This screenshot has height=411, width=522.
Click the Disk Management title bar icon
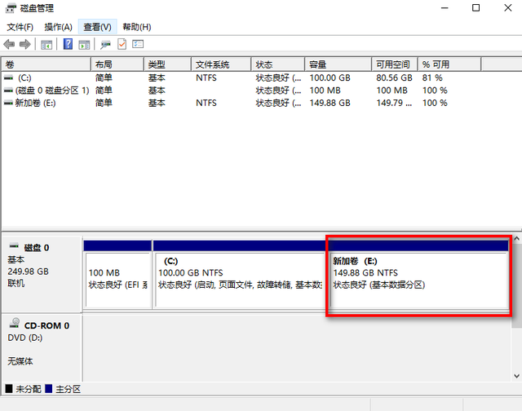point(11,8)
